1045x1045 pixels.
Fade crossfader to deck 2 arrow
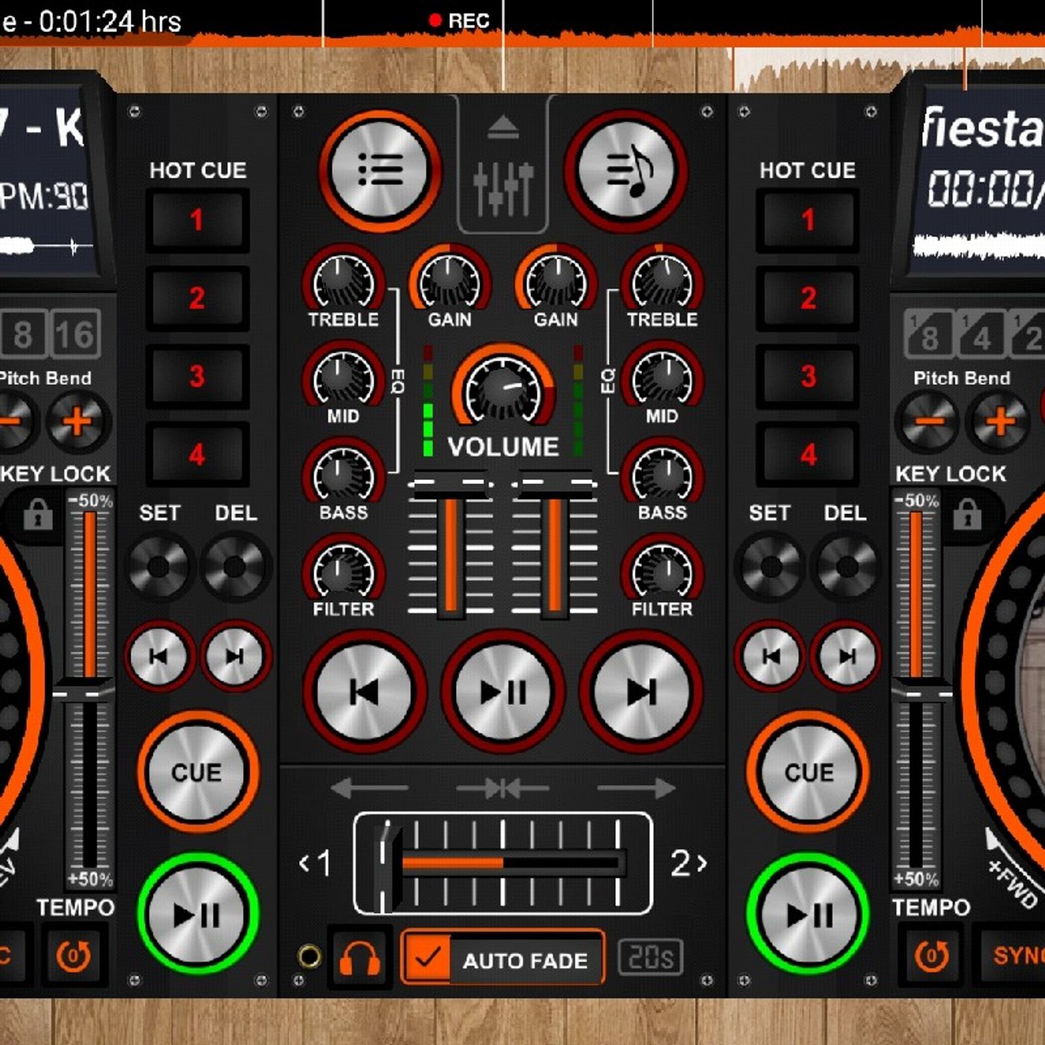pyautogui.click(x=636, y=787)
